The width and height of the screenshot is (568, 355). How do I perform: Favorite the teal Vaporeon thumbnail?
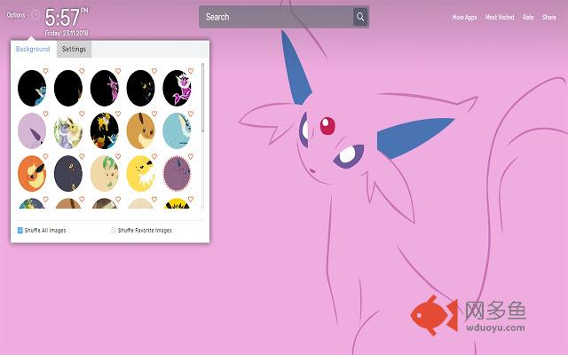click(x=191, y=114)
